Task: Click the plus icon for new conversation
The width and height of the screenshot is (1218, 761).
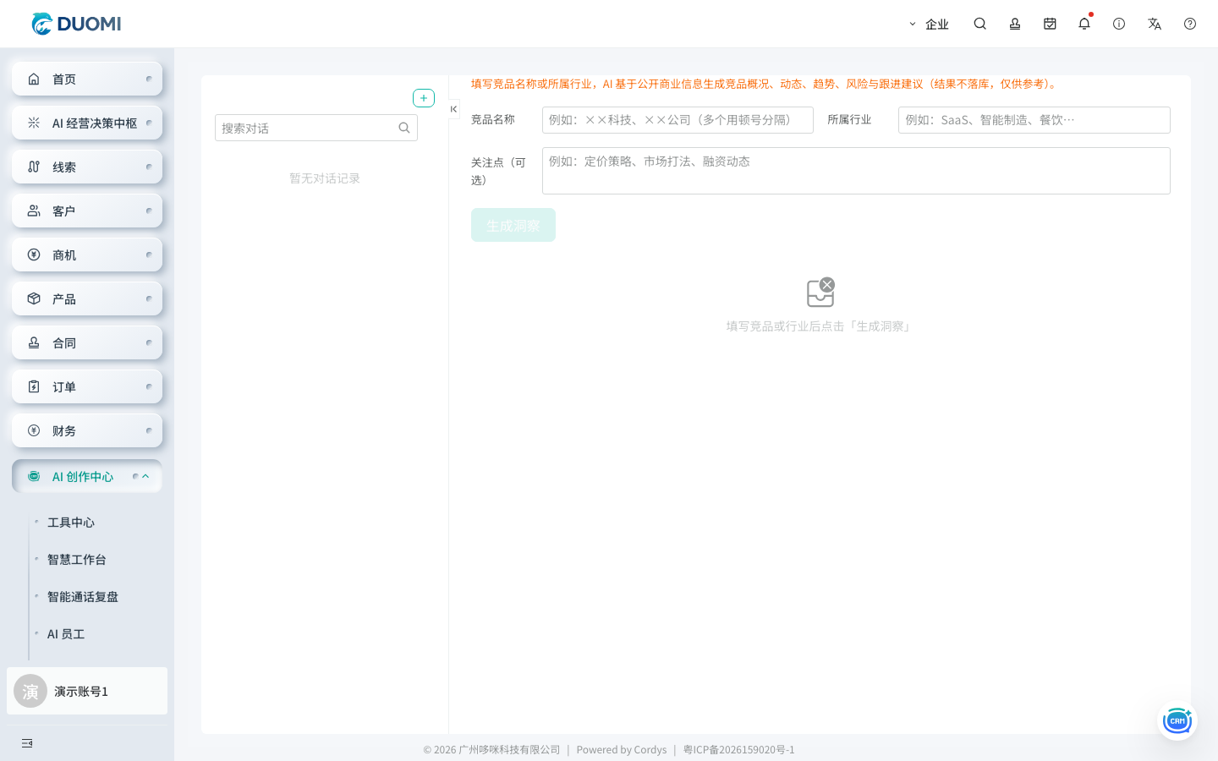Action: point(424,98)
